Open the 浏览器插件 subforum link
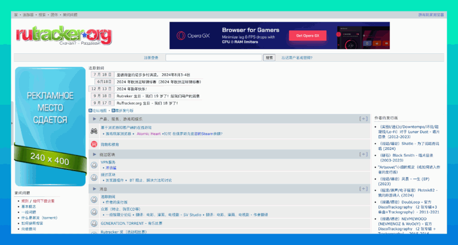Screen dimensions: 458x245 pyautogui.click(x=115, y=180)
